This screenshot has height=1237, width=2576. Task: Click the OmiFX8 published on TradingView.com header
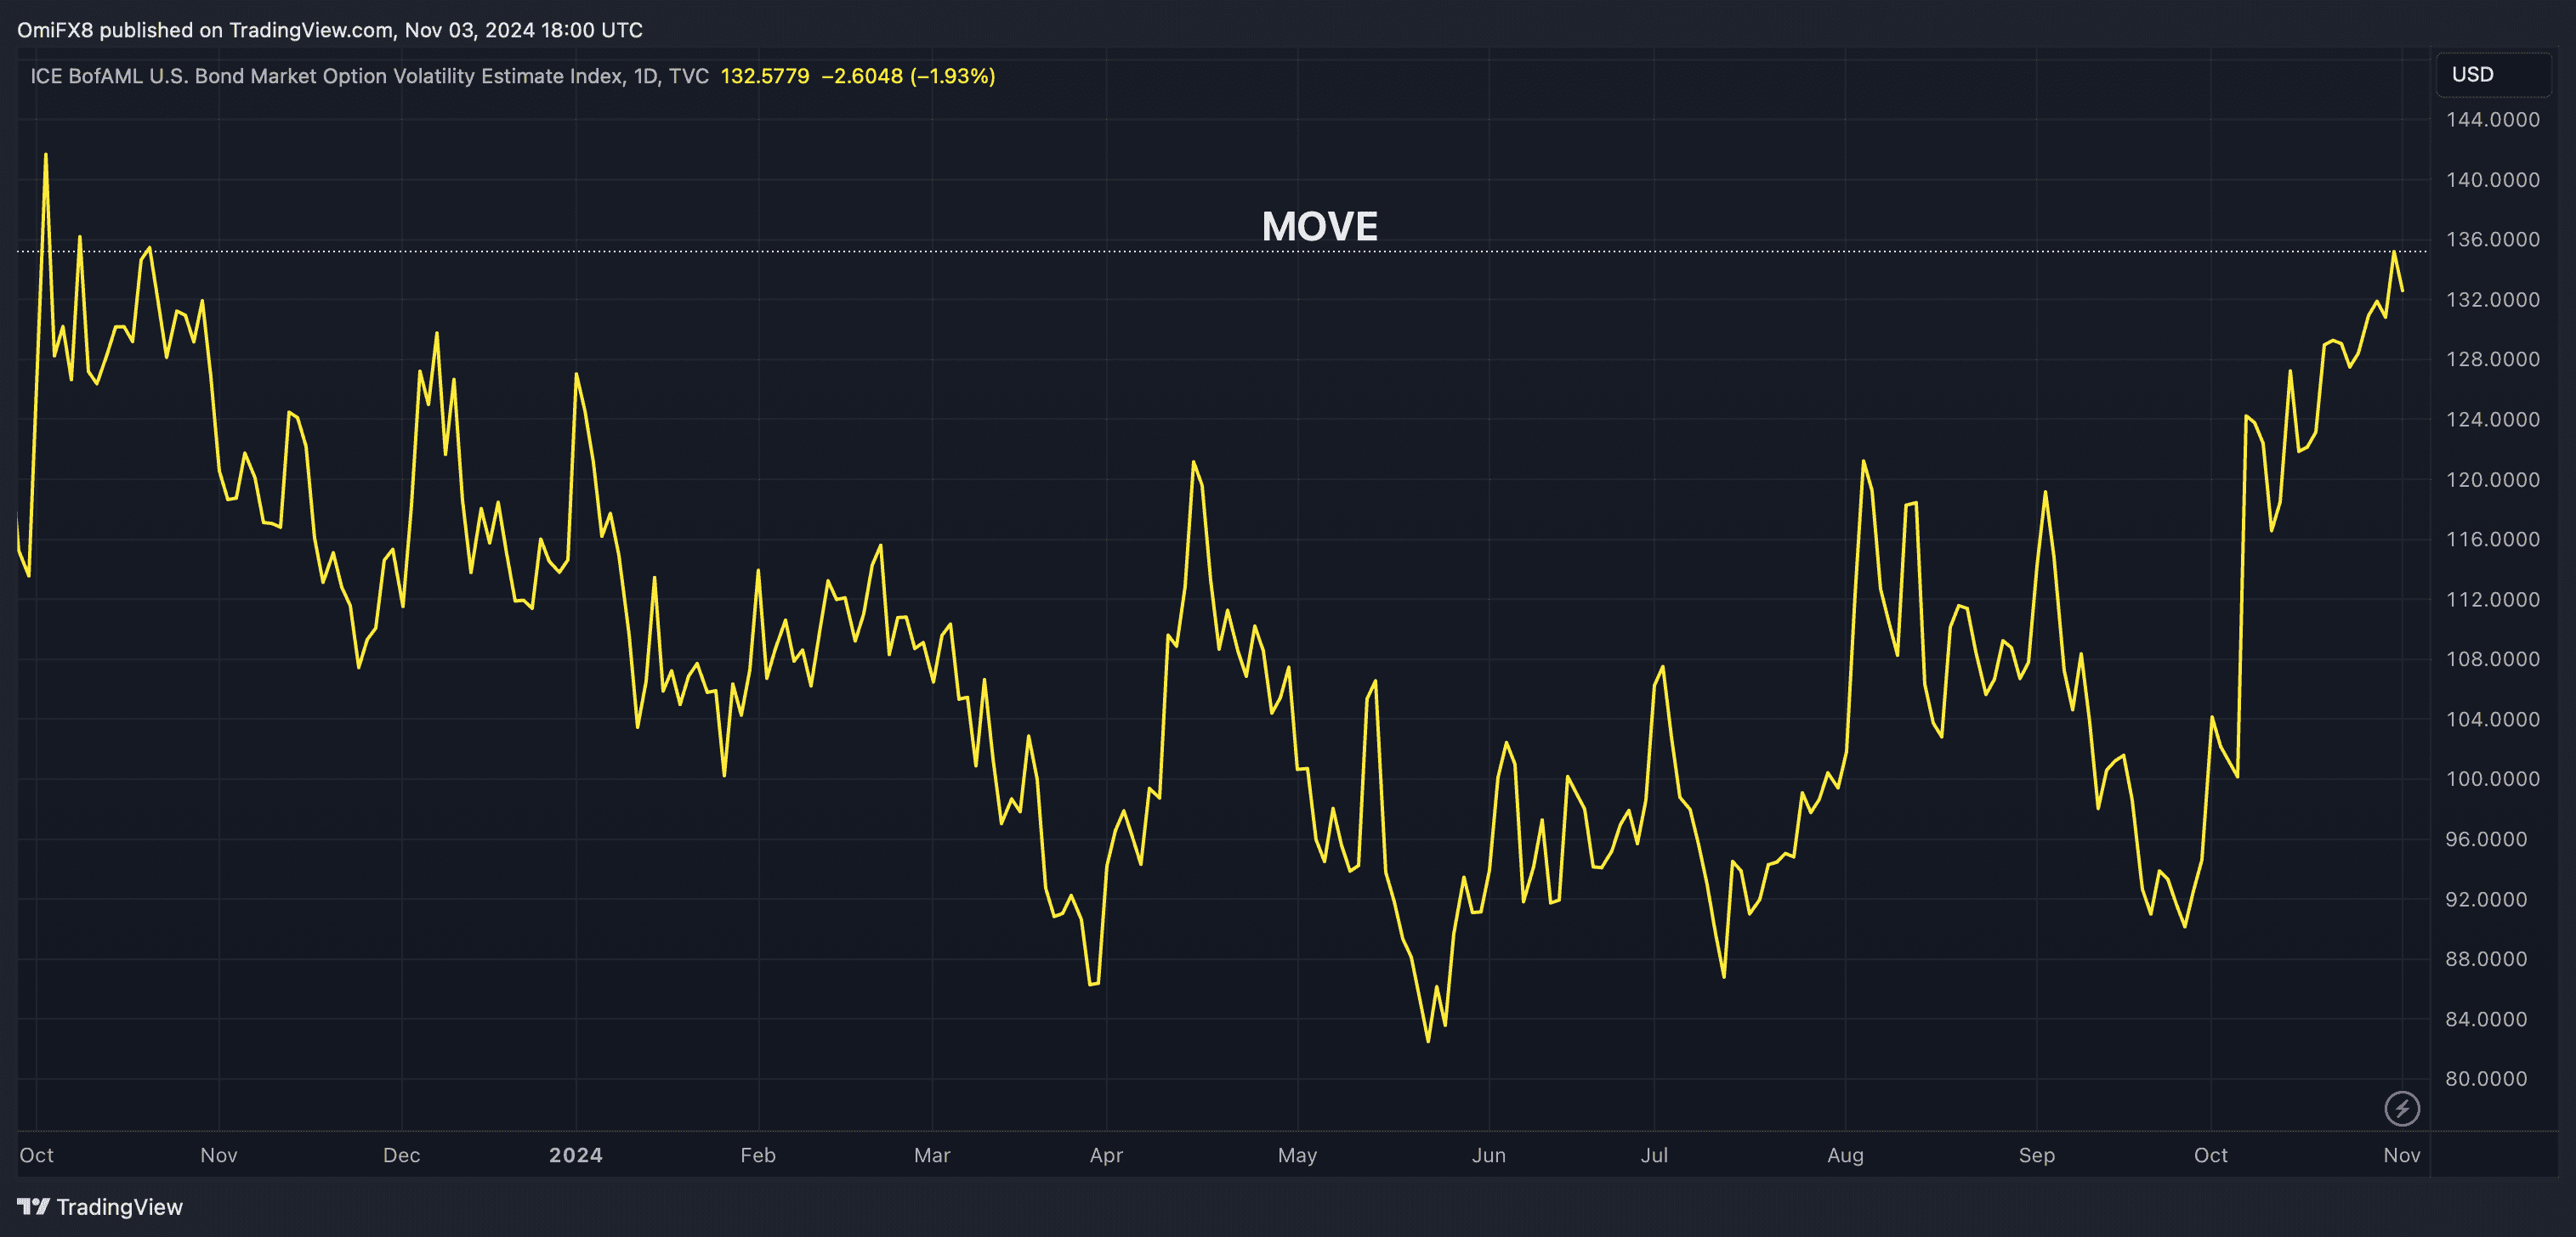pyautogui.click(x=330, y=30)
